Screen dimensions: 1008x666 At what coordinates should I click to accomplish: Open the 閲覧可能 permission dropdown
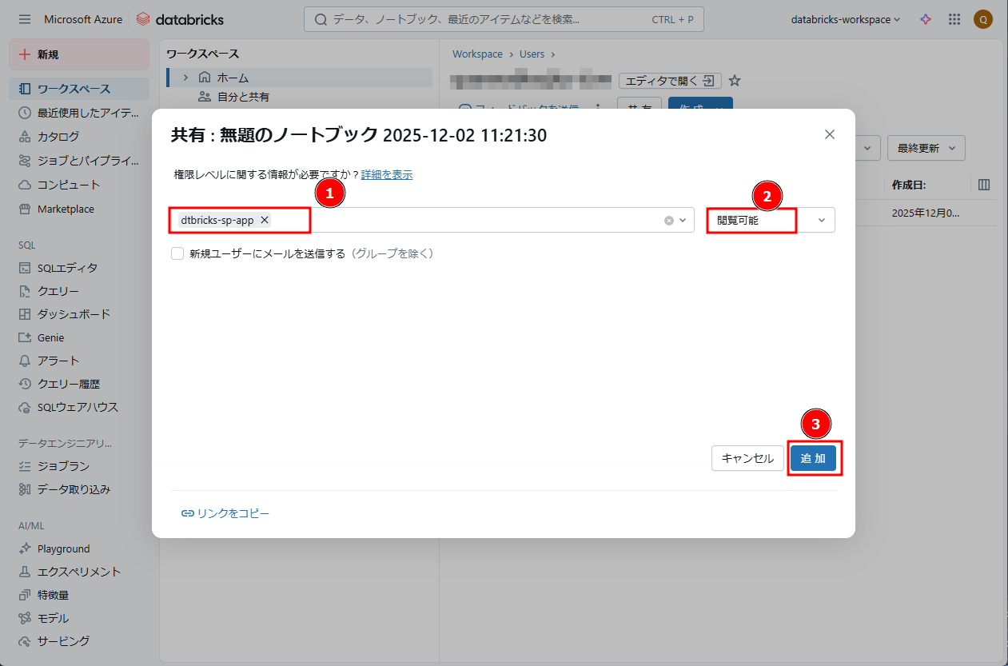tap(771, 220)
